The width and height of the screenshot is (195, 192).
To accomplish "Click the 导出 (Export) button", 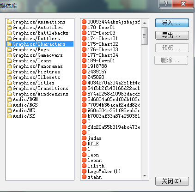I will tap(172, 36).
